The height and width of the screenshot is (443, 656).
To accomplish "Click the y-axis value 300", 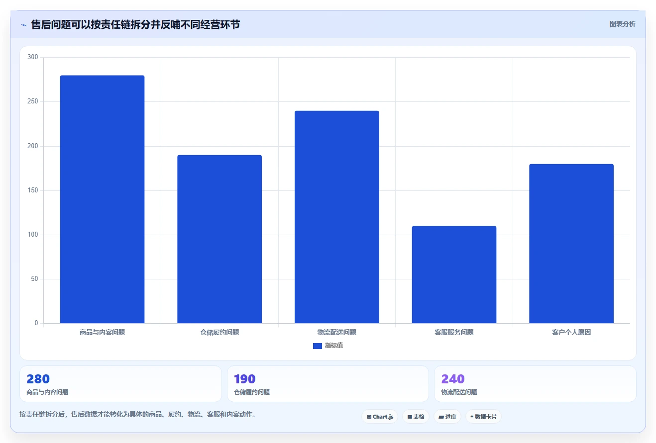I will tap(33, 57).
